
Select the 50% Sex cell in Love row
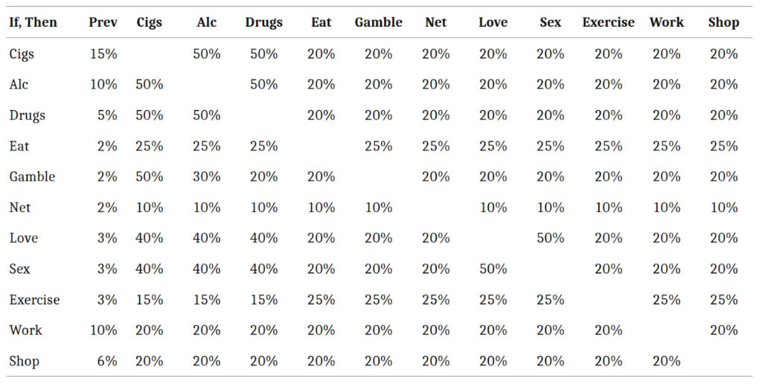click(x=551, y=238)
